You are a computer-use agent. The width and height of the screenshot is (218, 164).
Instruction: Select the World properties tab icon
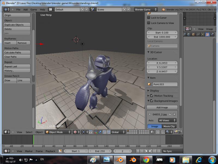point(189,34)
